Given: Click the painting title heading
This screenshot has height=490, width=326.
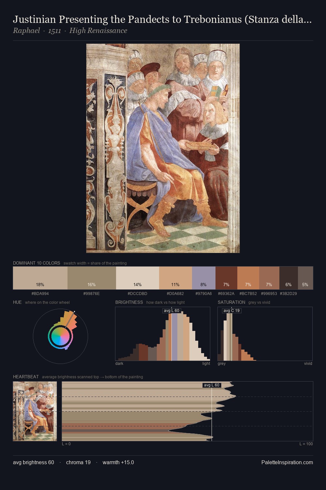Looking at the screenshot, I should (162, 20).
